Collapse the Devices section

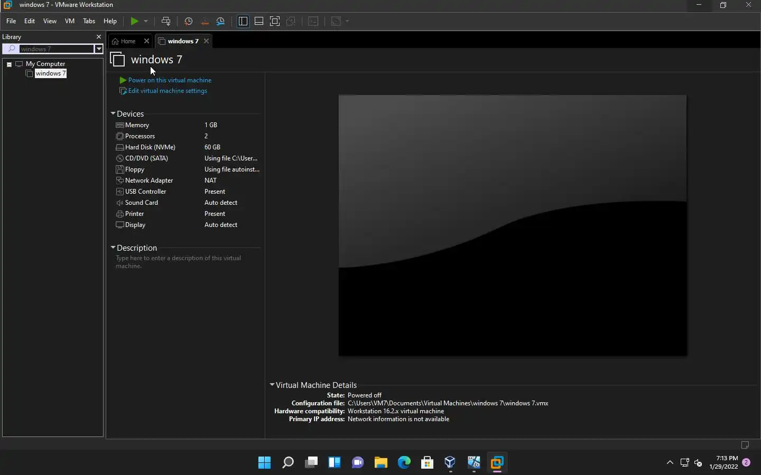click(113, 113)
